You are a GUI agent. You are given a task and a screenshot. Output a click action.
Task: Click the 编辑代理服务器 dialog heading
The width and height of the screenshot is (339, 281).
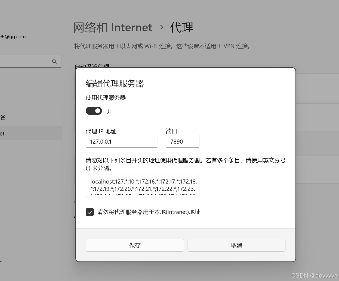click(115, 84)
